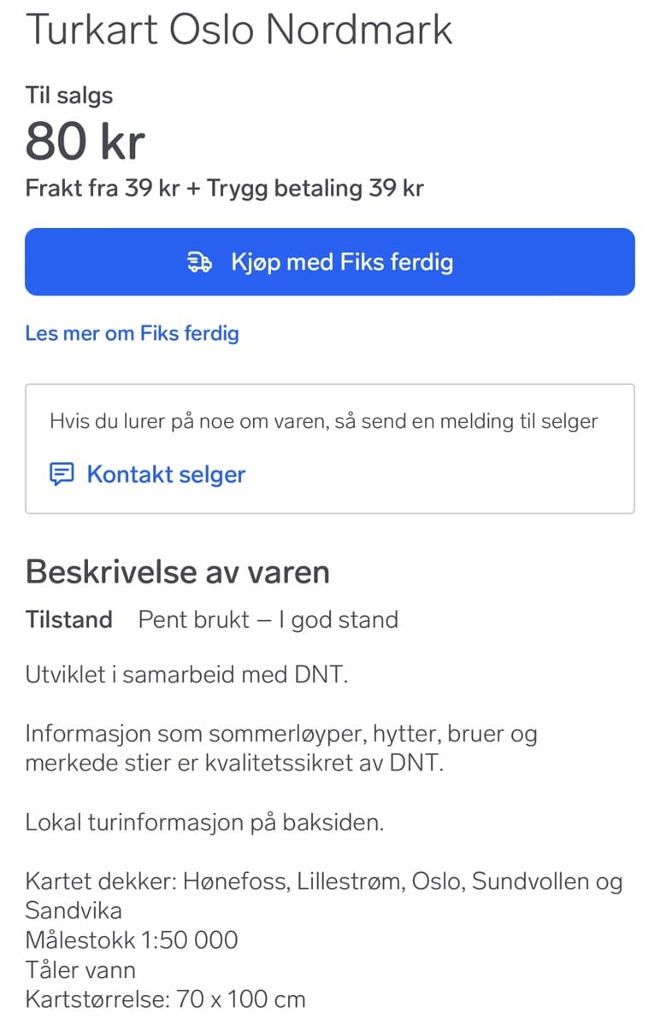Viewport: 660px width, 1025px height.
Task: Click the Frakt fra 39 kr shipping line
Action: click(x=224, y=188)
